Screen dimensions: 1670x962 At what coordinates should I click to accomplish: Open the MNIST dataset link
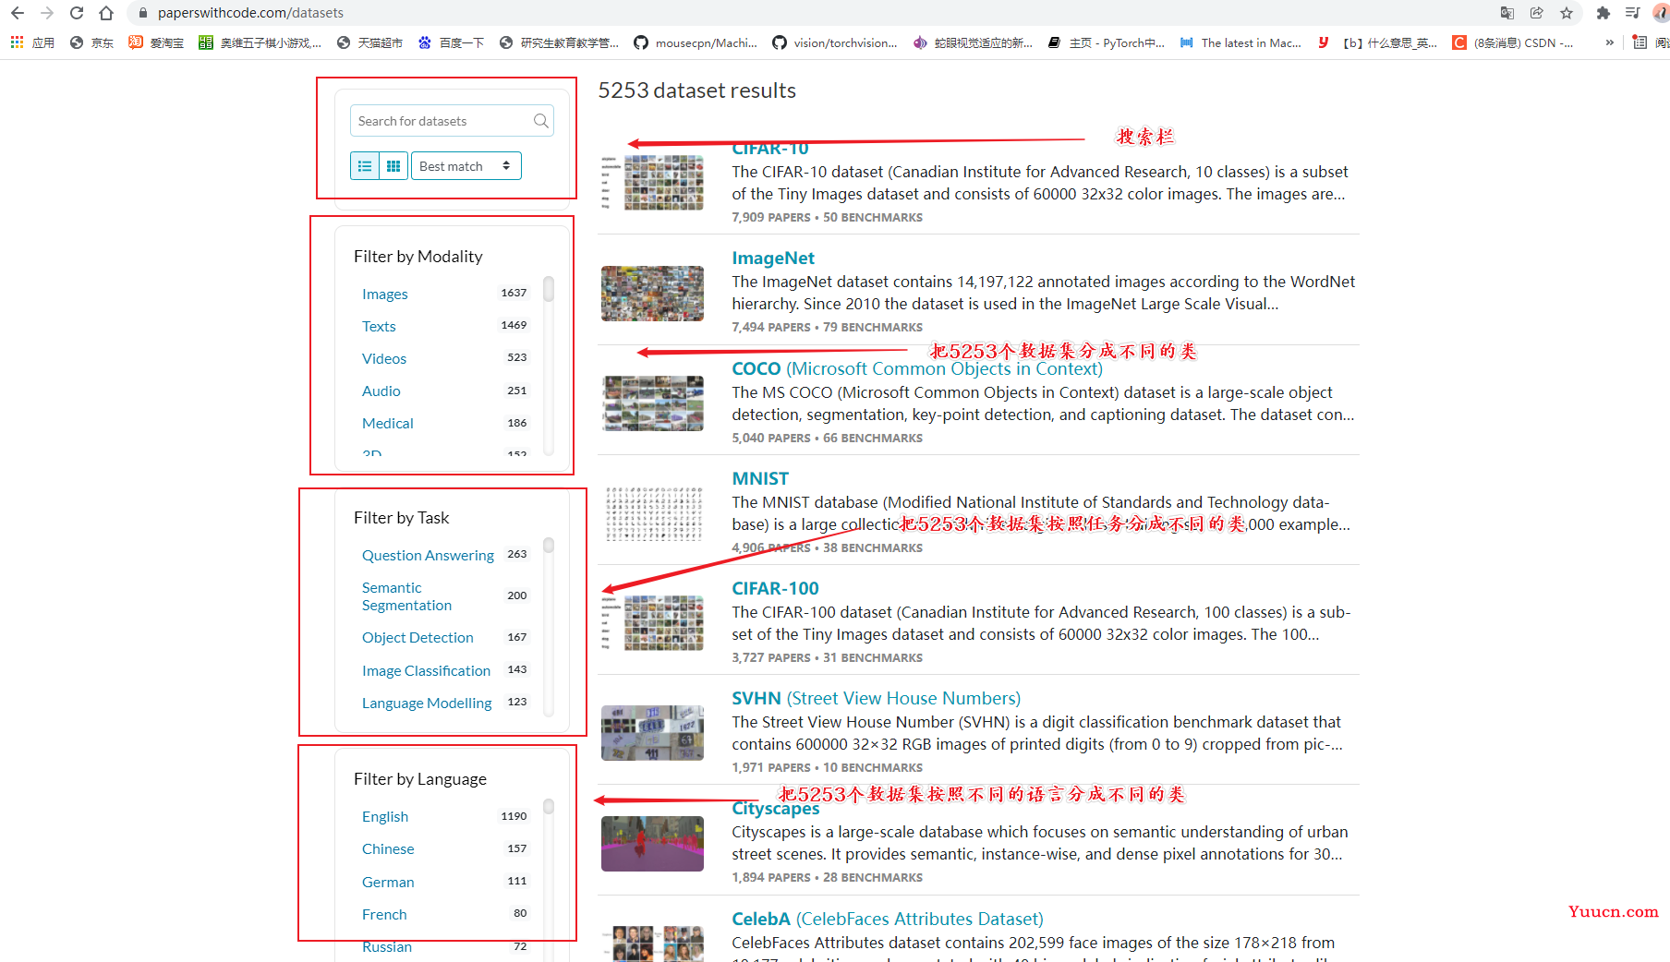pos(760,478)
